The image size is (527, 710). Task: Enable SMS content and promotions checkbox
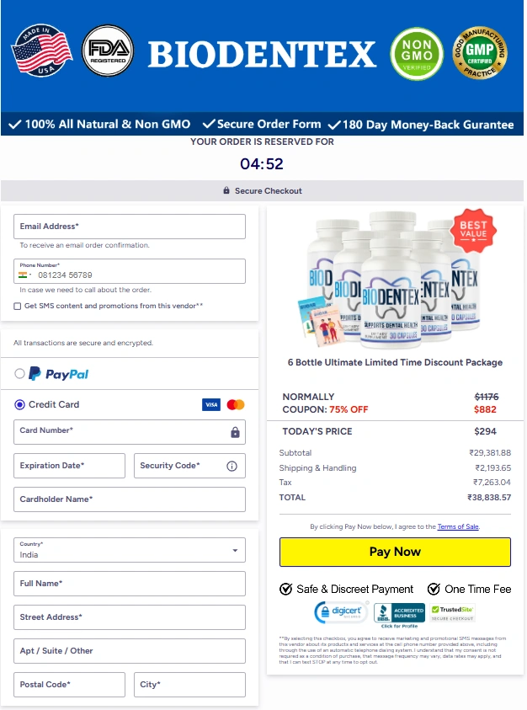click(x=17, y=306)
